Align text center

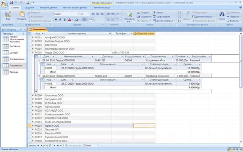98,14
